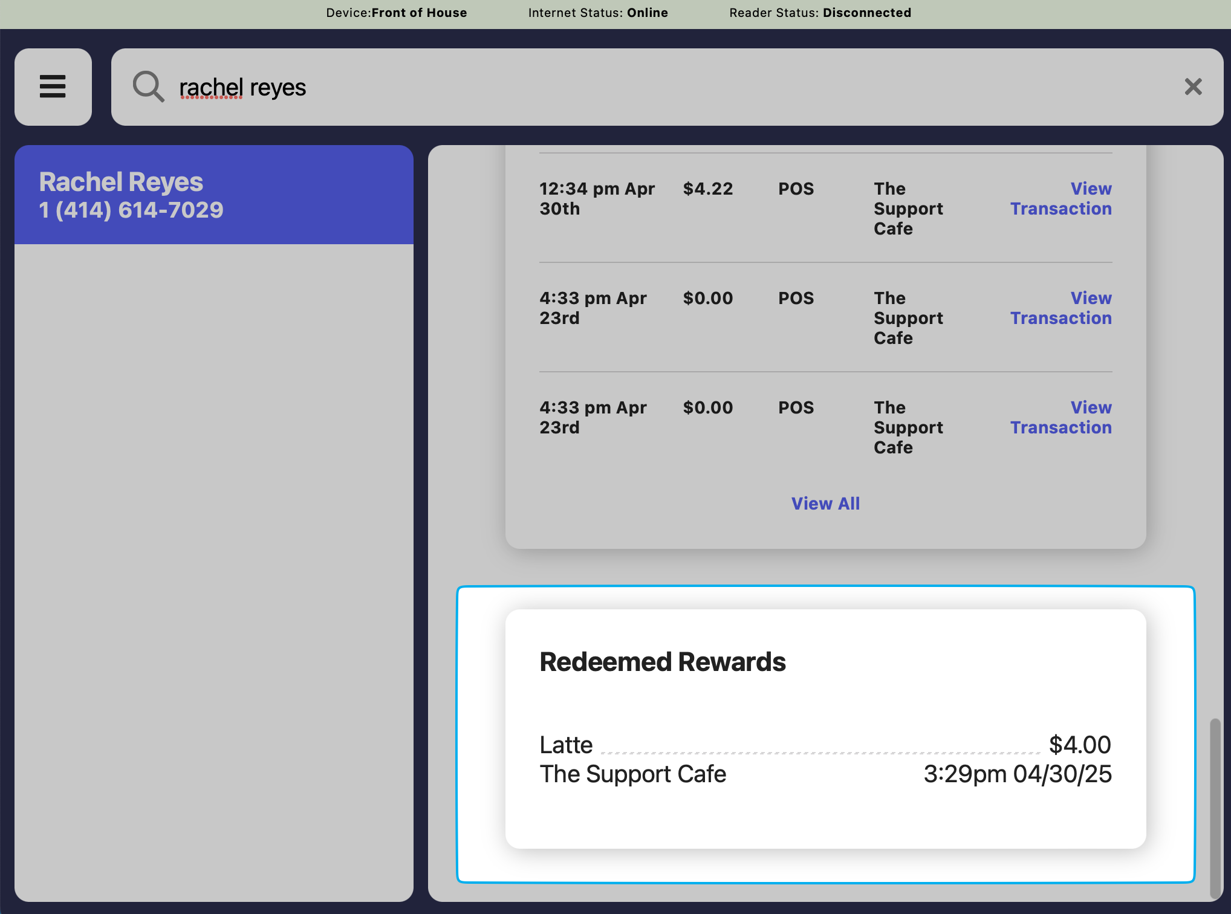Click the Redeemed Rewards heading
The width and height of the screenshot is (1231, 914).
click(663, 662)
